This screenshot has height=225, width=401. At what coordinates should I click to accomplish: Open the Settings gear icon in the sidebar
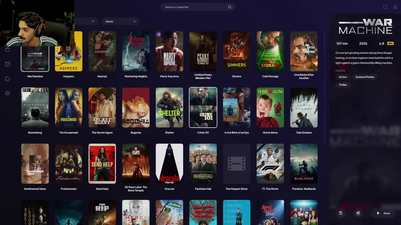point(8,93)
